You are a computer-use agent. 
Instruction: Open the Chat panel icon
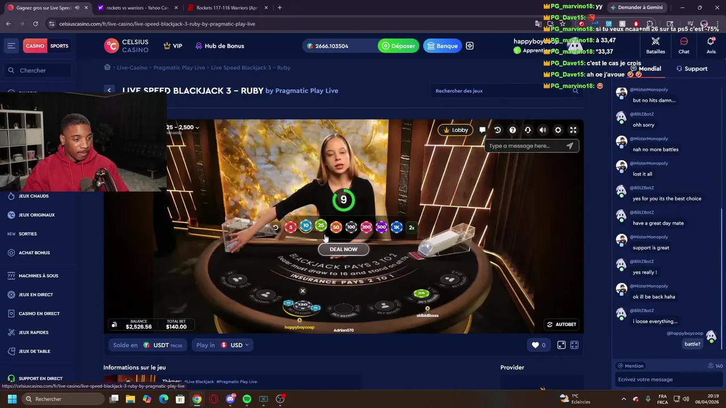click(x=684, y=45)
